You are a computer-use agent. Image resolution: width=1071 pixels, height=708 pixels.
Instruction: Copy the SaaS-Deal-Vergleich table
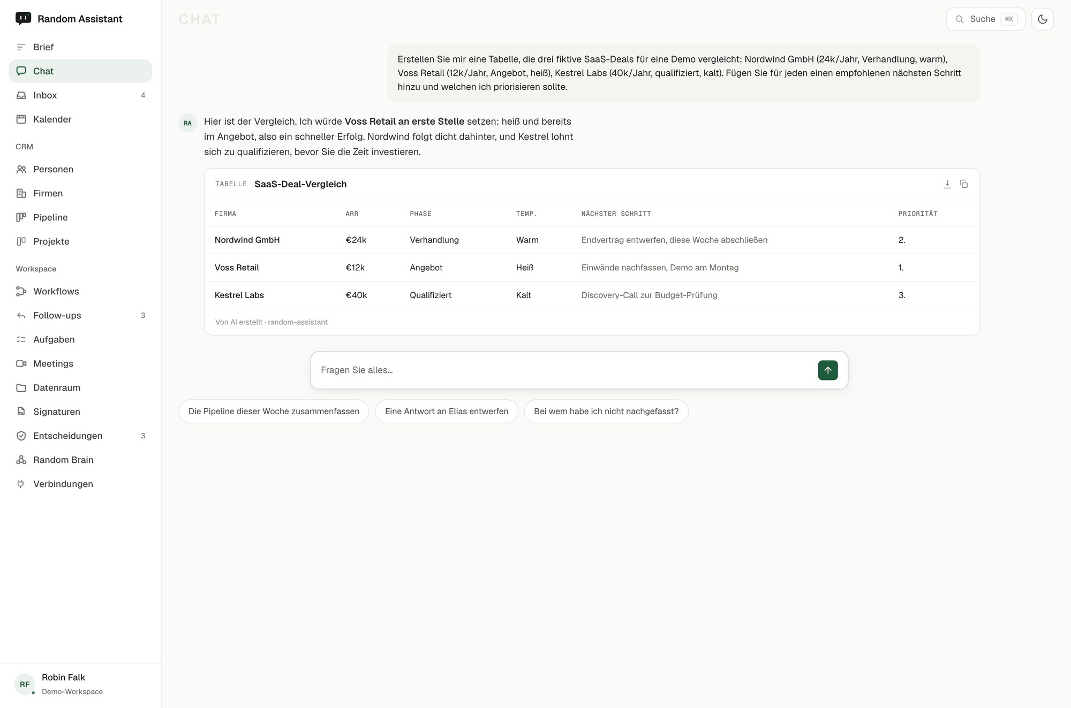click(964, 184)
